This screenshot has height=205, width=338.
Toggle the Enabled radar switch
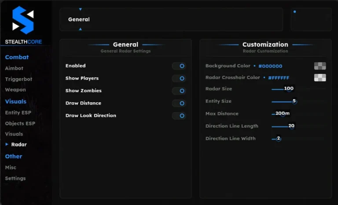pyautogui.click(x=179, y=66)
